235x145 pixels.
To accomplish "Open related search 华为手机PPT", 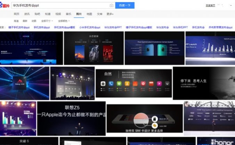I will coord(180,27).
